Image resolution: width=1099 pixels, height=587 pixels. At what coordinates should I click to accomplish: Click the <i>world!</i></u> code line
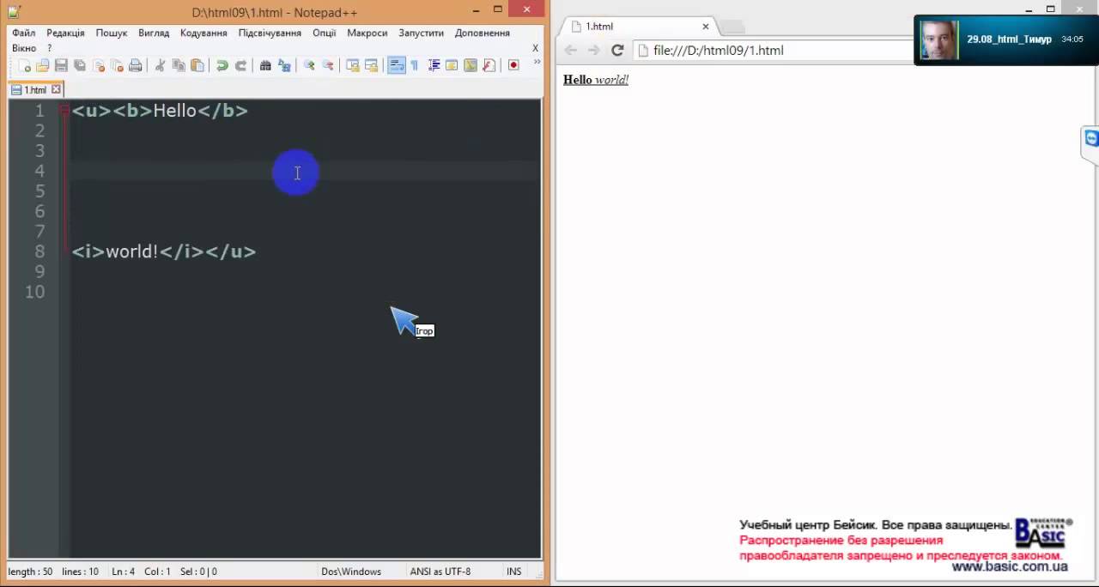(164, 251)
